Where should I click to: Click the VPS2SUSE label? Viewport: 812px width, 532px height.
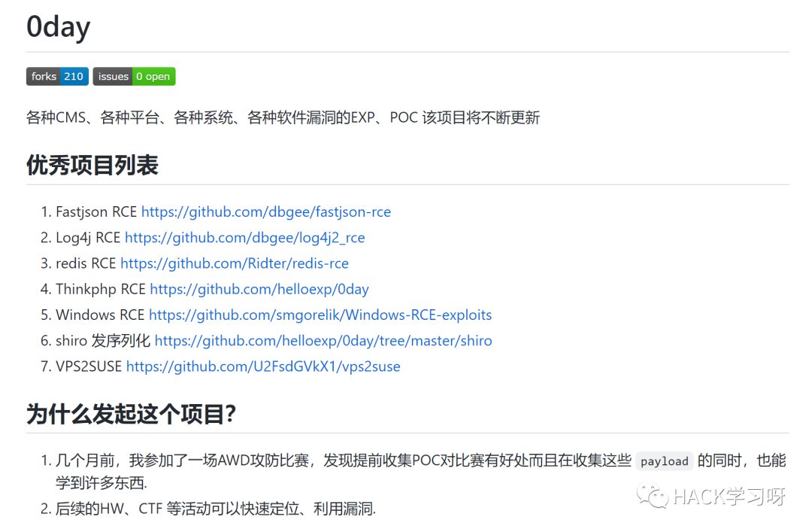[x=89, y=366]
